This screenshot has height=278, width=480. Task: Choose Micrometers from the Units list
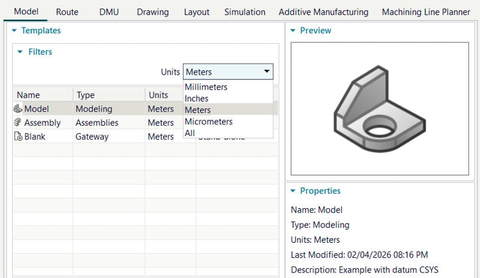click(x=228, y=121)
